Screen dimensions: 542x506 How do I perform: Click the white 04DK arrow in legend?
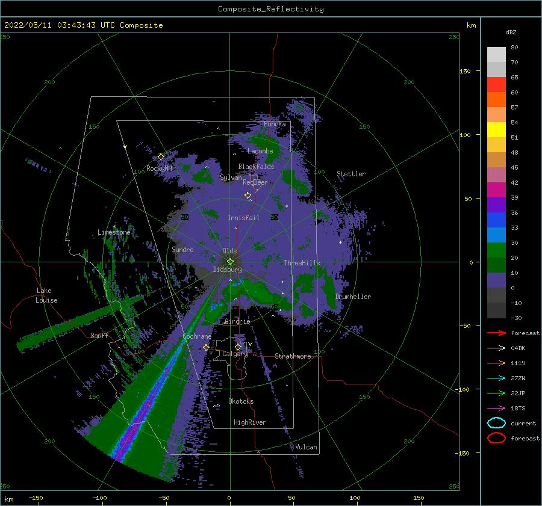pyautogui.click(x=496, y=348)
